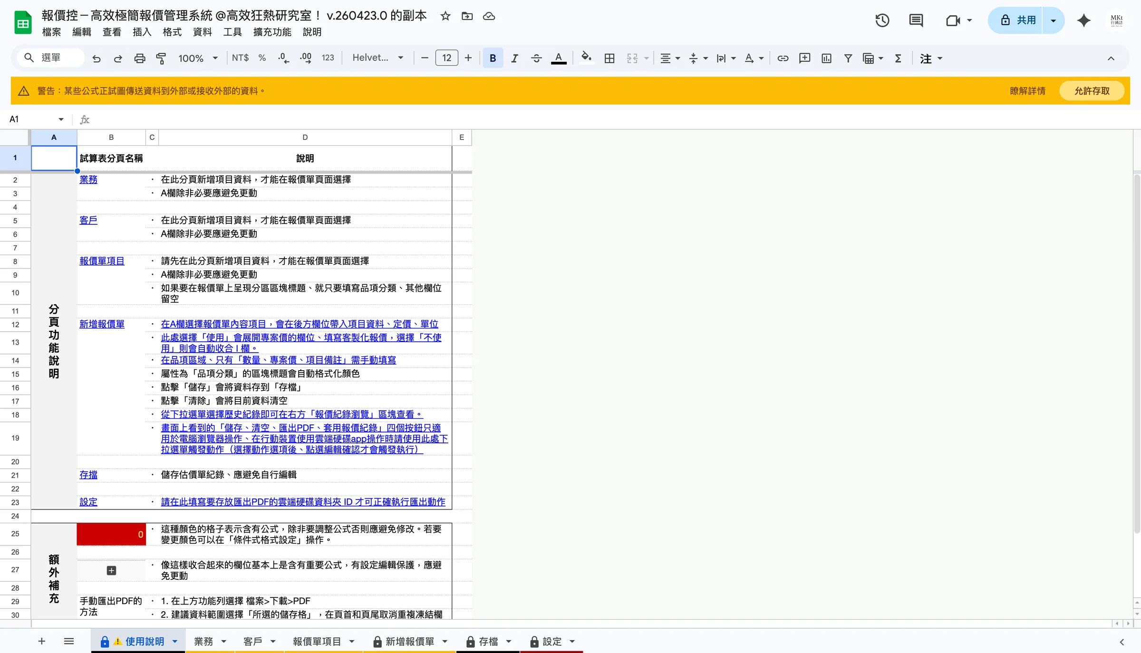Activate the paint format roller icon
The image size is (1141, 653).
(161, 58)
